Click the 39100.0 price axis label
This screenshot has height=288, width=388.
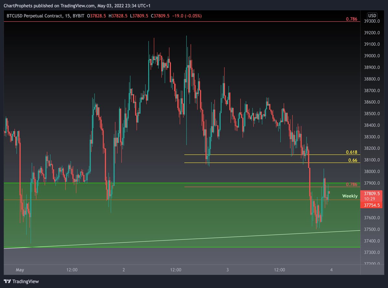point(372,45)
